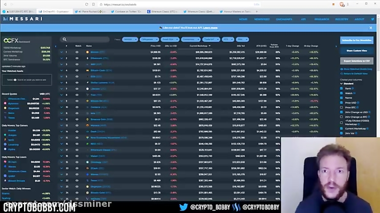
Task: Open the Categories filter dropdown
Action: coord(149,40)
